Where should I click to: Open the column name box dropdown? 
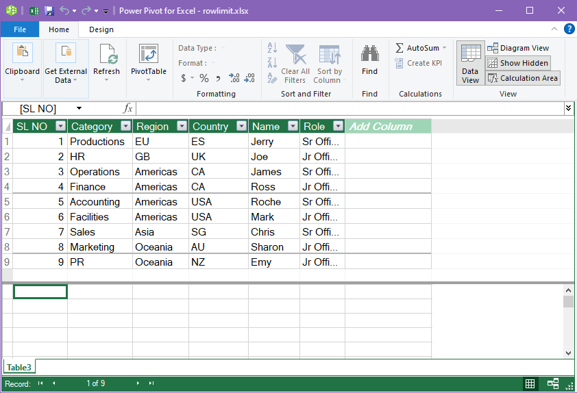tap(79, 108)
